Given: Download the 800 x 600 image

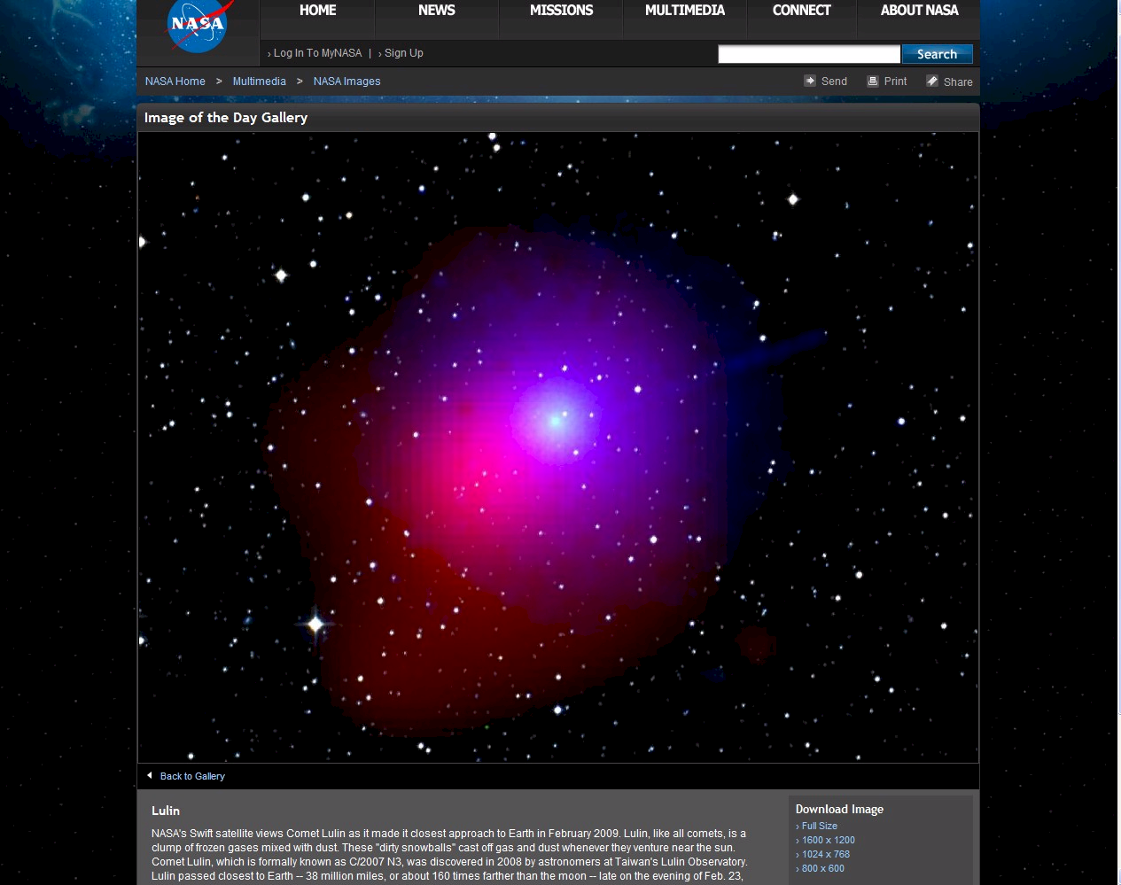Looking at the screenshot, I should [823, 868].
